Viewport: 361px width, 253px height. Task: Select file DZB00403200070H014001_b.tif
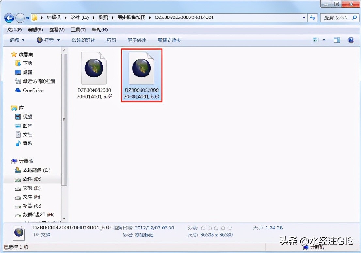point(142,75)
